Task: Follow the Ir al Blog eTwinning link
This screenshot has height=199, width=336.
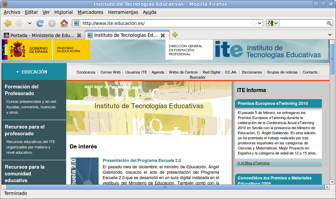Action: point(254,163)
